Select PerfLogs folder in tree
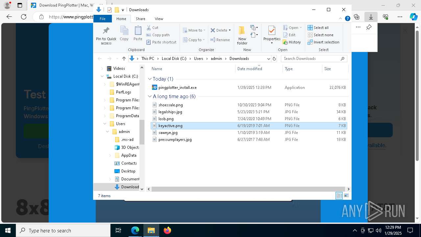The height and width of the screenshot is (237, 421). pyautogui.click(x=120, y=92)
